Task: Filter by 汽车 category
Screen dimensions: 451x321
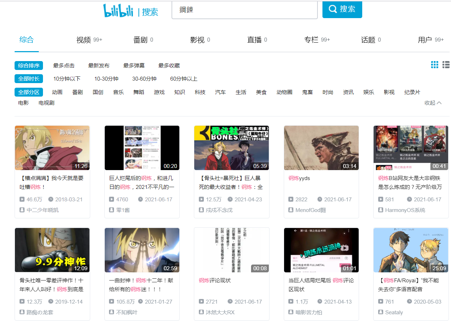Action: tap(221, 92)
